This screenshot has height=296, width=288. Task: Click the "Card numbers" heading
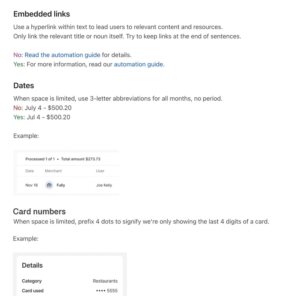coord(39,212)
